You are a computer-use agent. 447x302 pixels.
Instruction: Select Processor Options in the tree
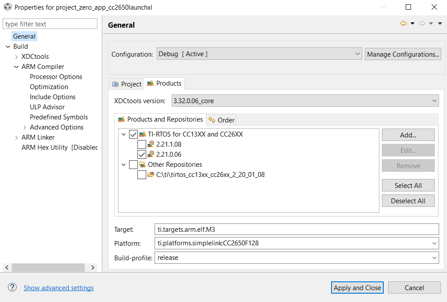coord(56,77)
